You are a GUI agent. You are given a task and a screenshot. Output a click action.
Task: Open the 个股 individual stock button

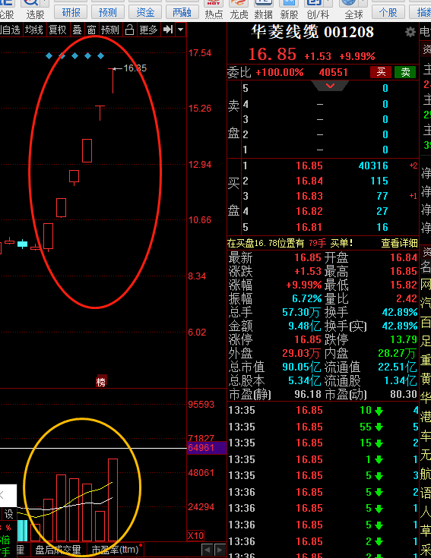click(388, 12)
